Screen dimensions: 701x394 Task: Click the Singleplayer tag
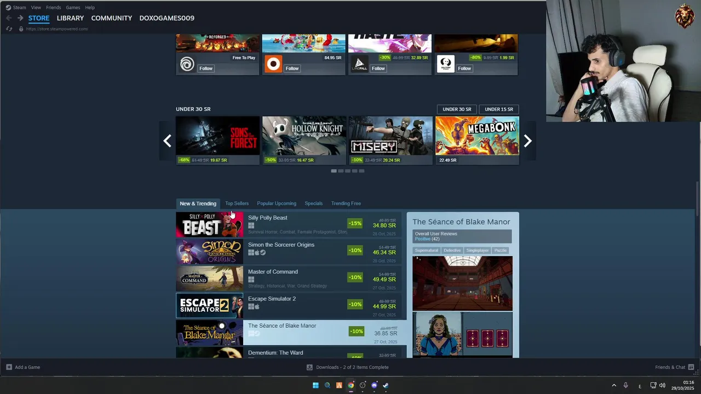pos(478,250)
